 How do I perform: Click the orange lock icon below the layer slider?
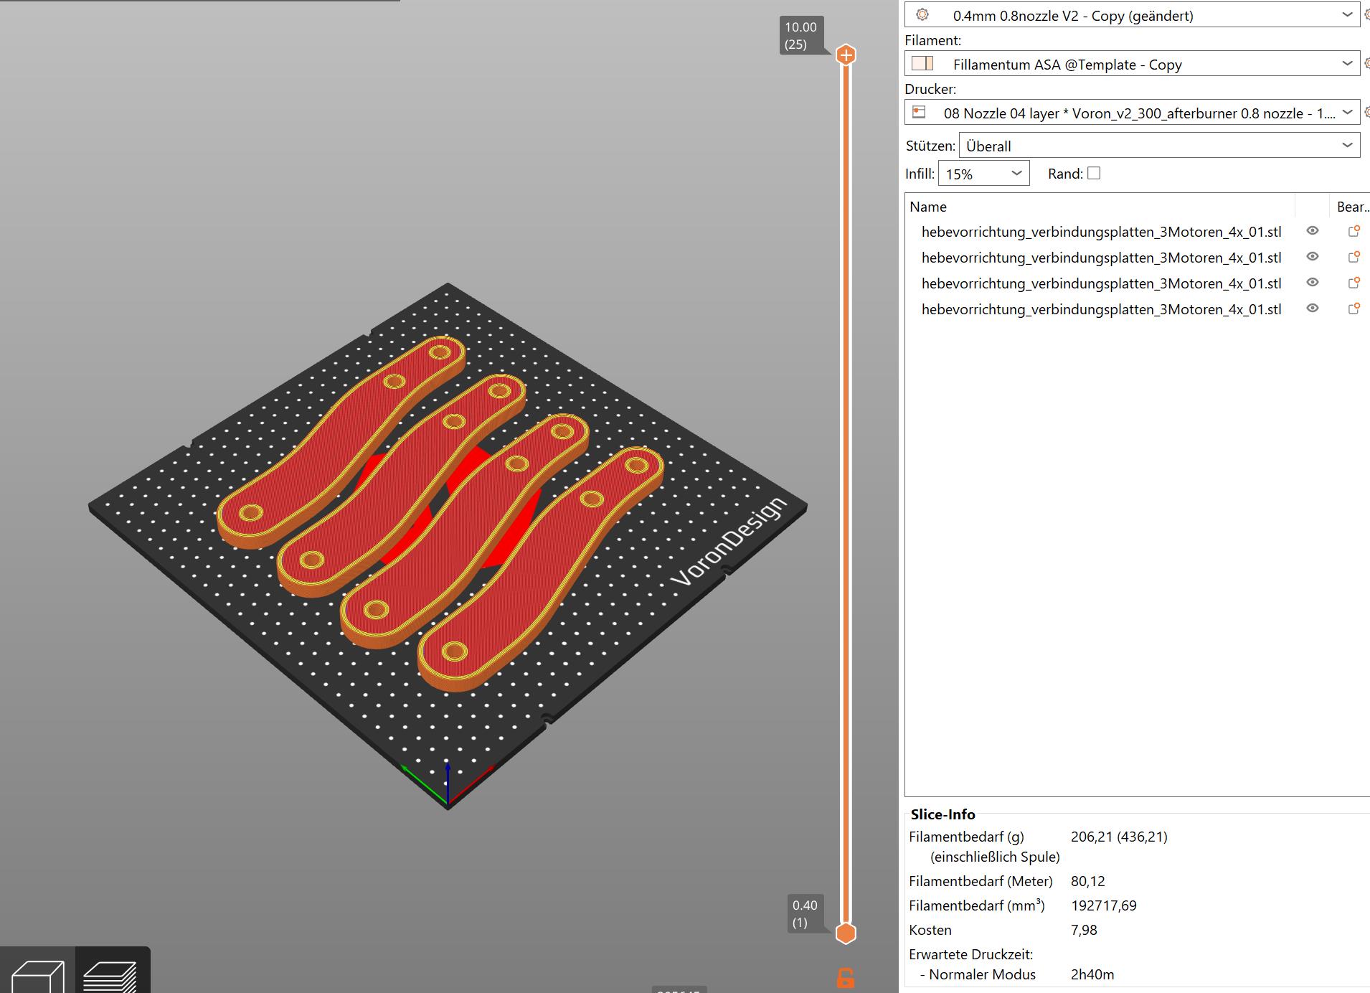[846, 978]
